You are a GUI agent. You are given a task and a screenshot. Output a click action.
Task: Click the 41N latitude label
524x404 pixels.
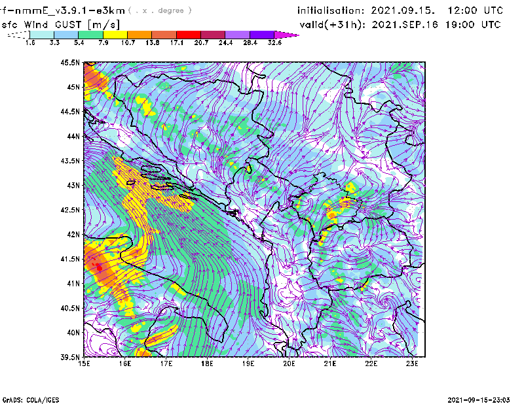[73, 284]
